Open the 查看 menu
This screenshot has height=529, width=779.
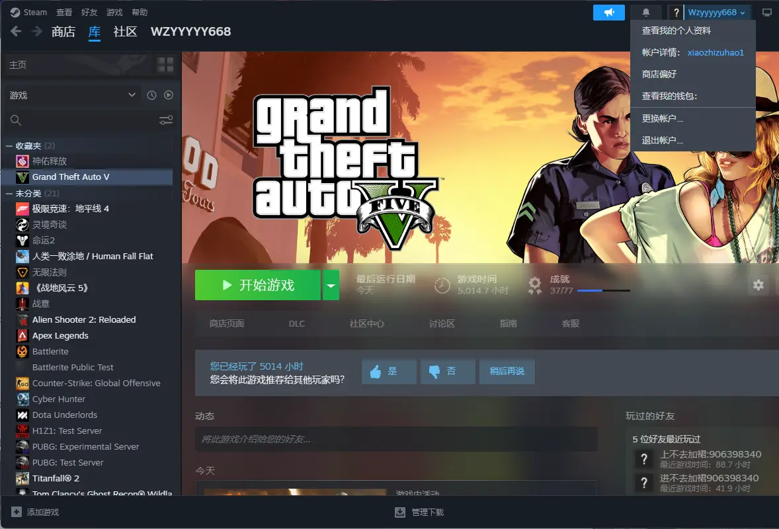click(x=64, y=13)
